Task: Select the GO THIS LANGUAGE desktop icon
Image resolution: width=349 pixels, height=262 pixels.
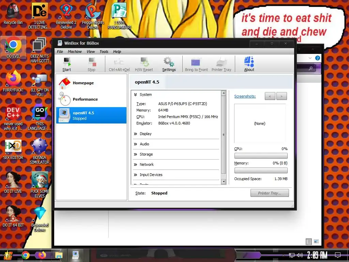Action: [x=40, y=117]
